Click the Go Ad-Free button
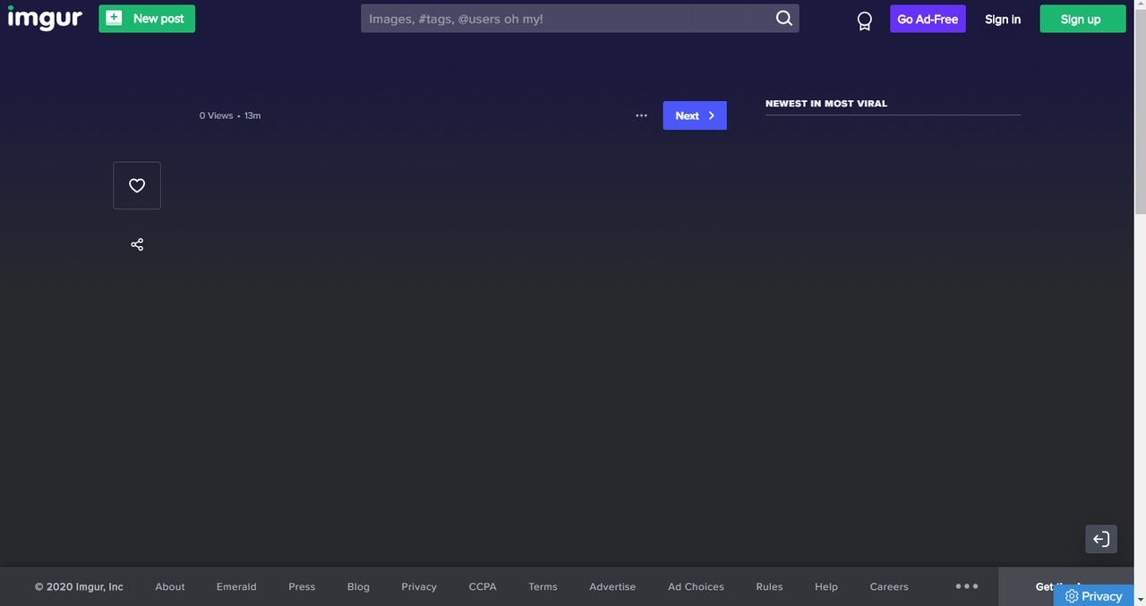The image size is (1146, 606). pos(928,19)
